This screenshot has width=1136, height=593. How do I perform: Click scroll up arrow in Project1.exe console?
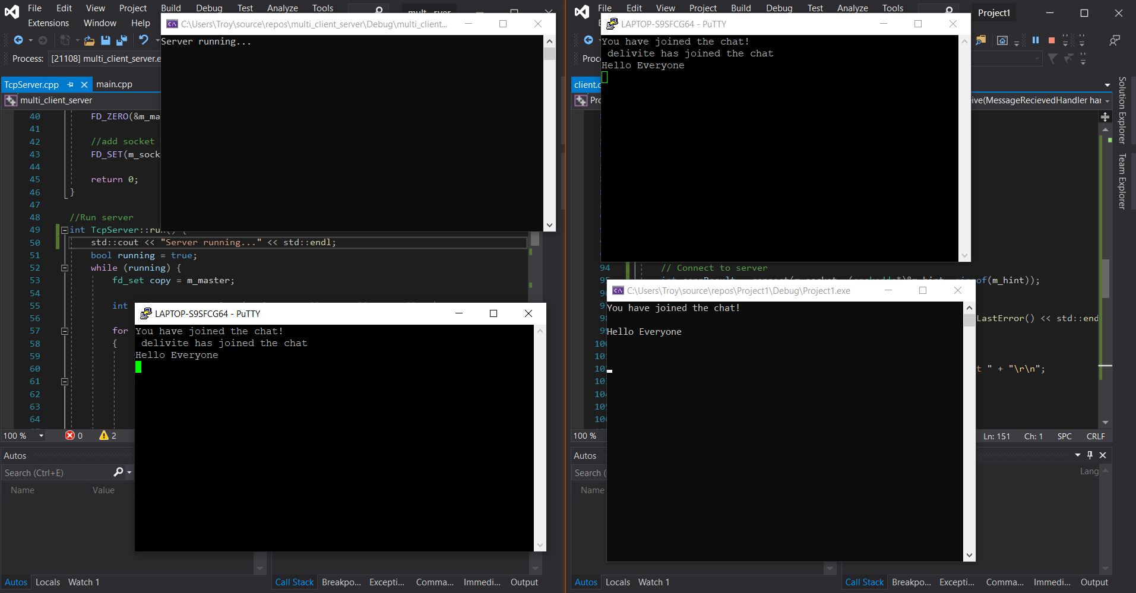coord(969,307)
